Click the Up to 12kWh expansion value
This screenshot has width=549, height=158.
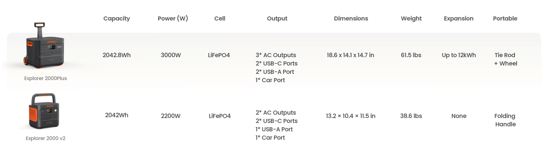(459, 55)
